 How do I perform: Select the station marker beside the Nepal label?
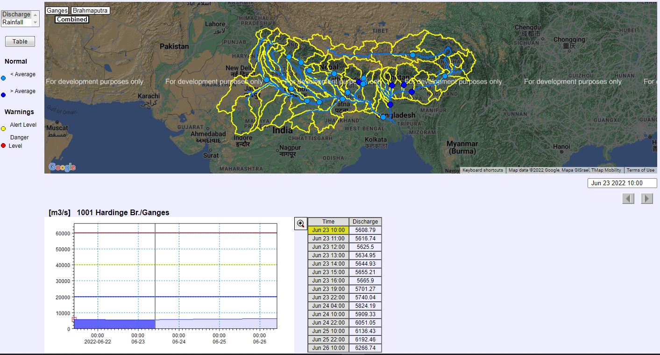point(334,73)
